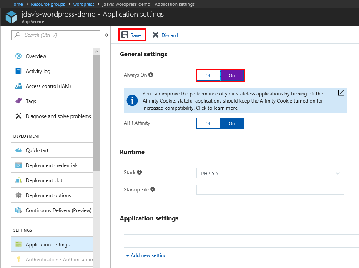
Task: Open Overview in the sidebar
Action: pyautogui.click(x=52, y=56)
